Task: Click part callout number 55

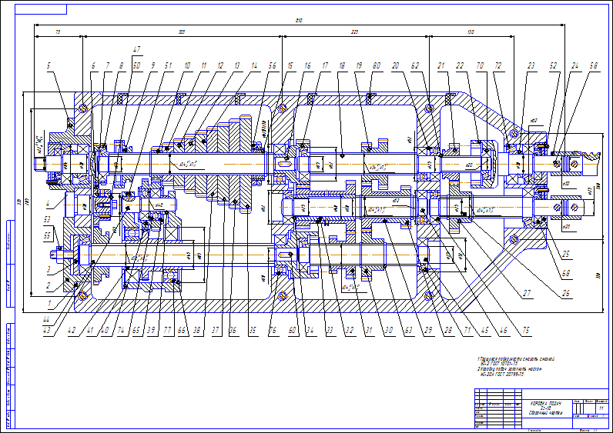Action: 47,235
